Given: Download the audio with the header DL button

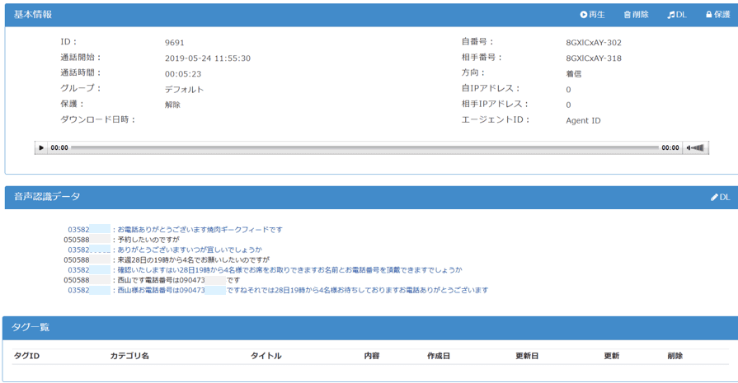Looking at the screenshot, I should 677,15.
